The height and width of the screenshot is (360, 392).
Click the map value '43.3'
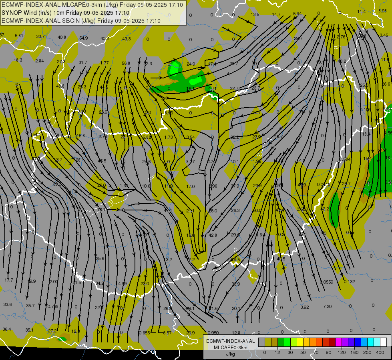tap(127, 39)
